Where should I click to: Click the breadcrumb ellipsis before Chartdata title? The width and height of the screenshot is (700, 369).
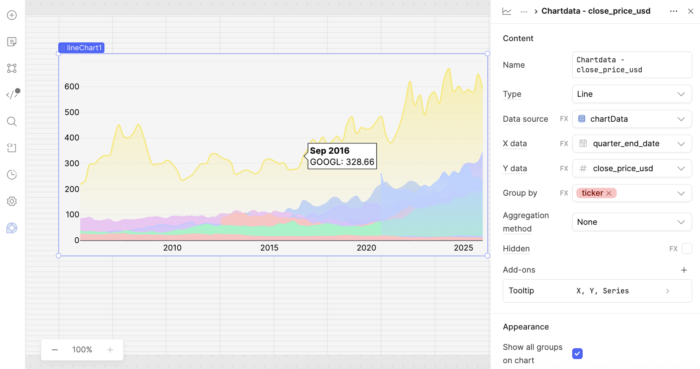pos(524,12)
